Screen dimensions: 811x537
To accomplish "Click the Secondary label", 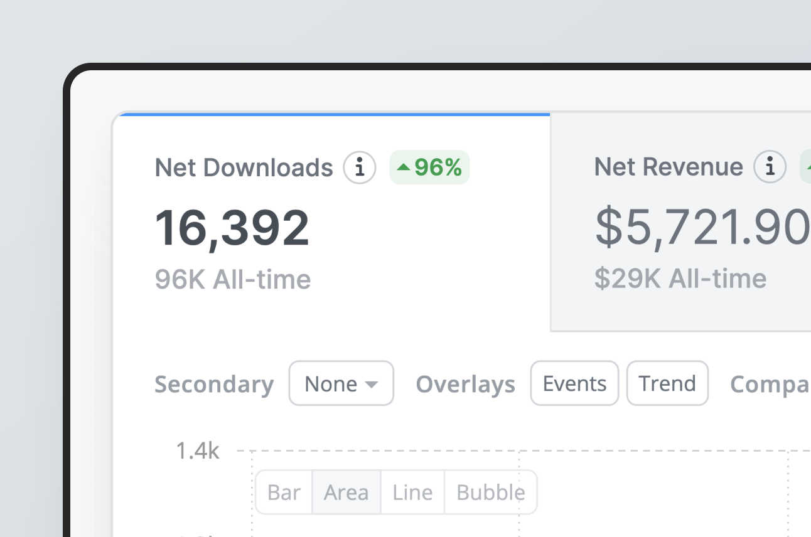I will [x=214, y=385].
